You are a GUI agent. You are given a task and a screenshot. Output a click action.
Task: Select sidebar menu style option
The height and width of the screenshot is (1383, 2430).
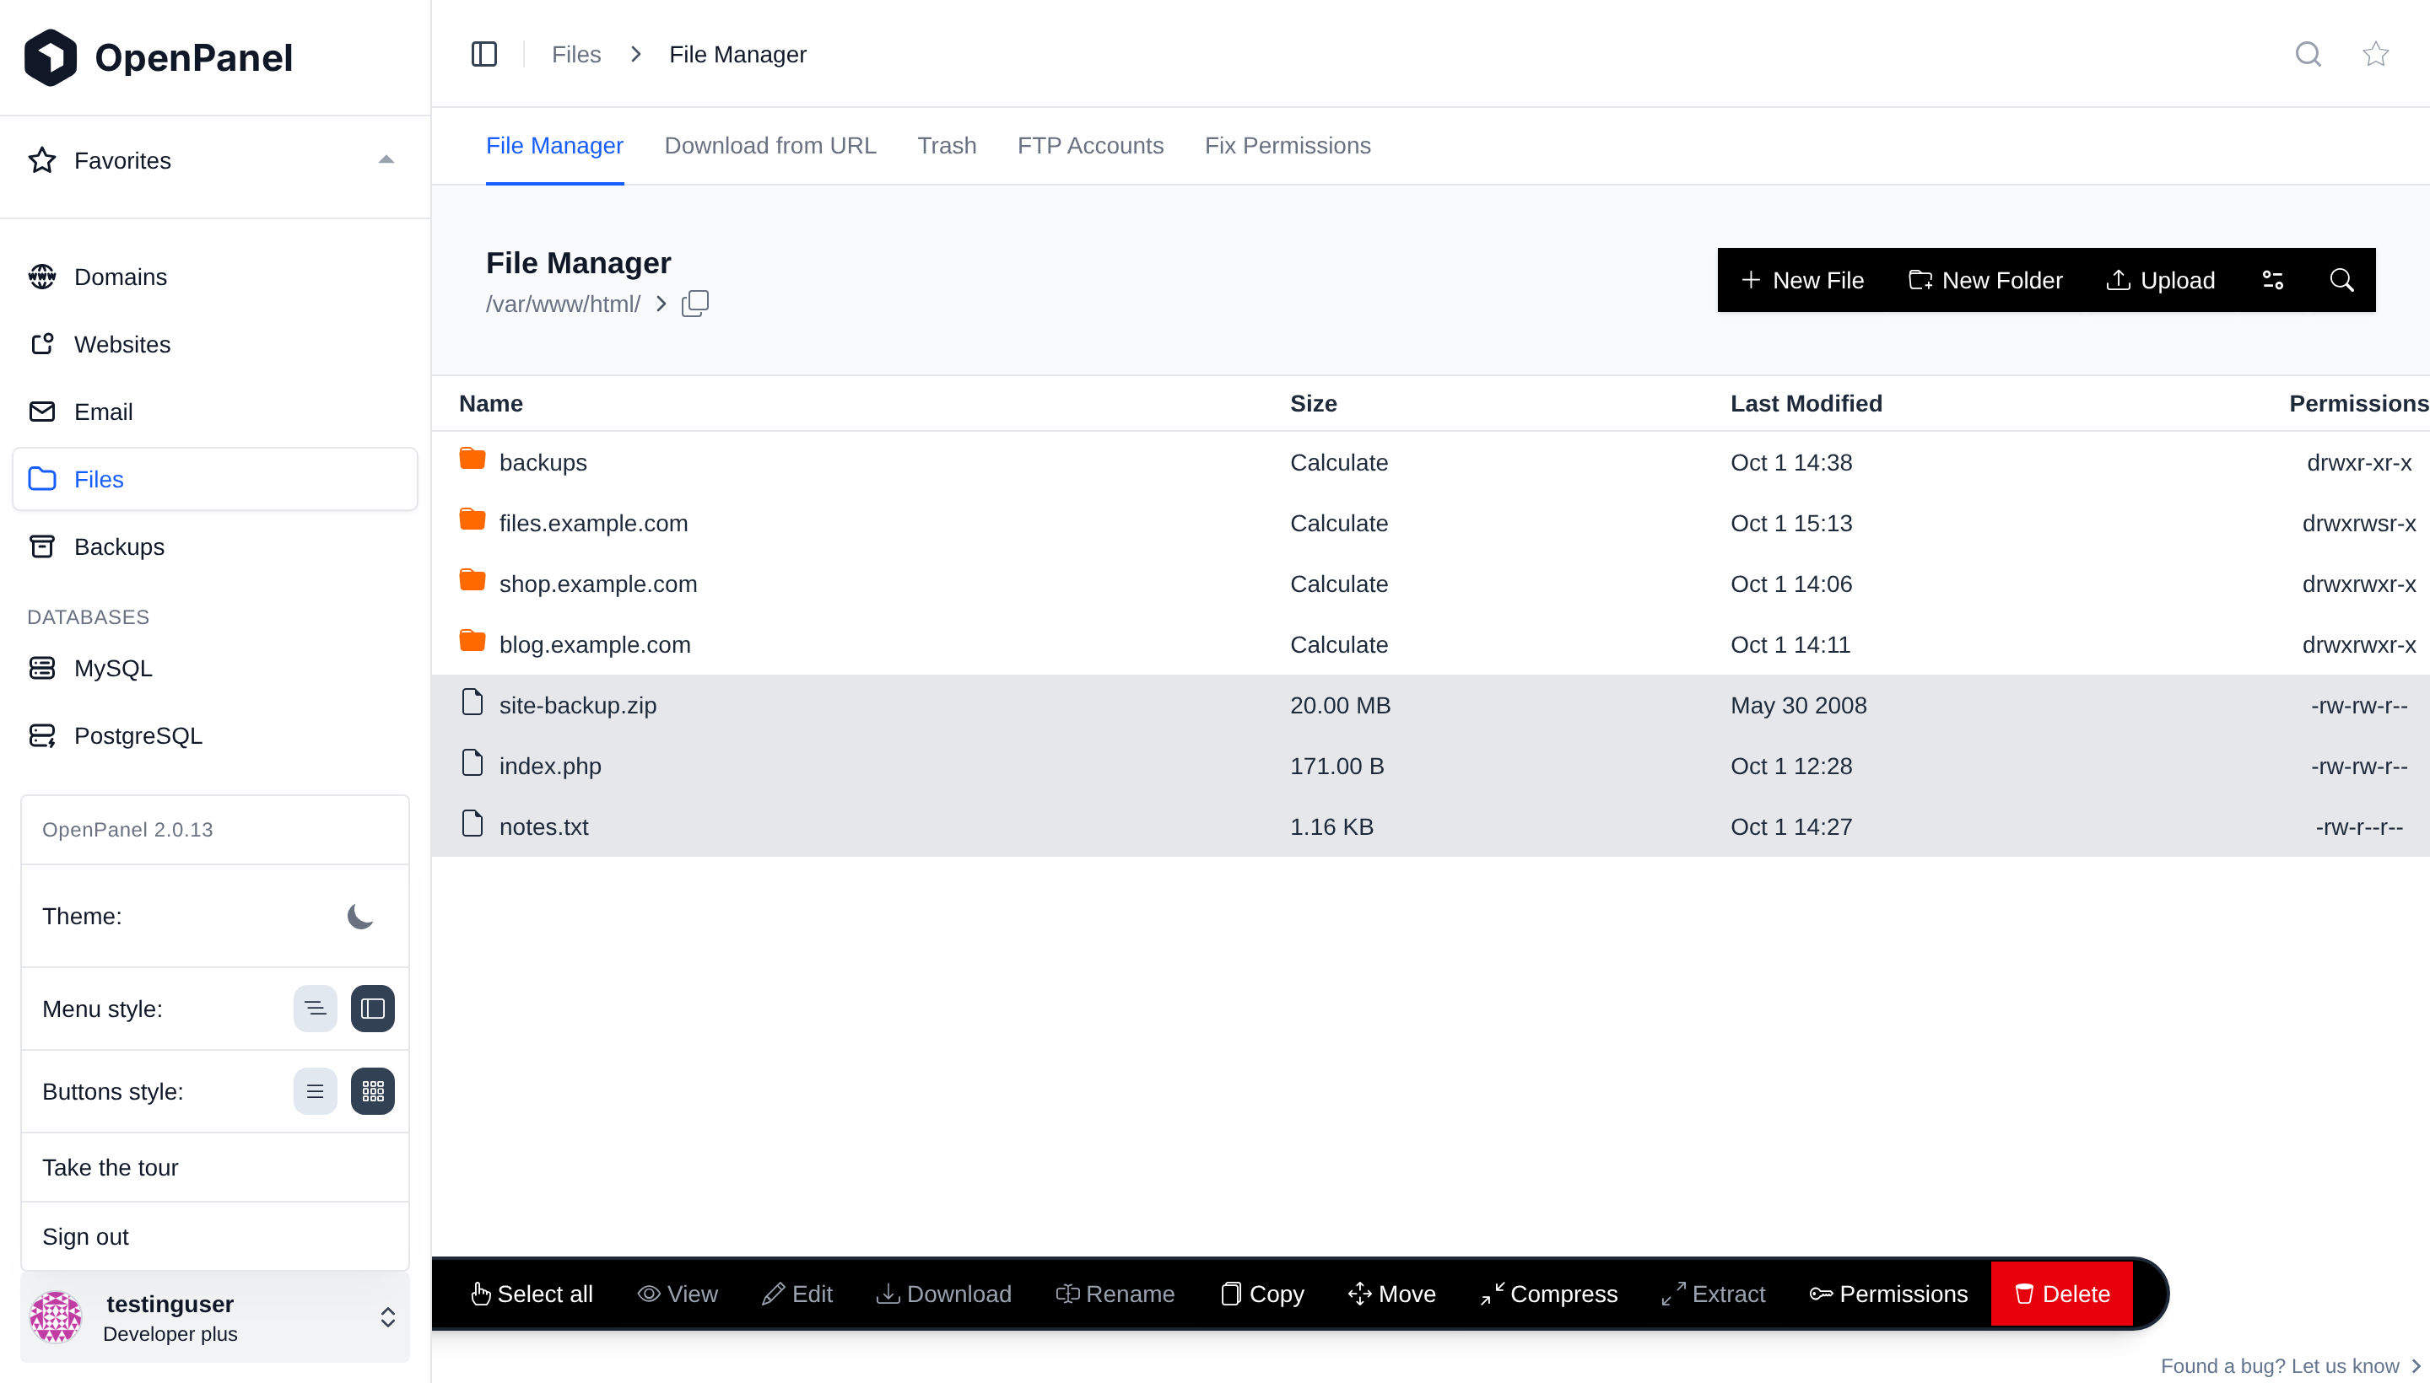pyautogui.click(x=373, y=1009)
